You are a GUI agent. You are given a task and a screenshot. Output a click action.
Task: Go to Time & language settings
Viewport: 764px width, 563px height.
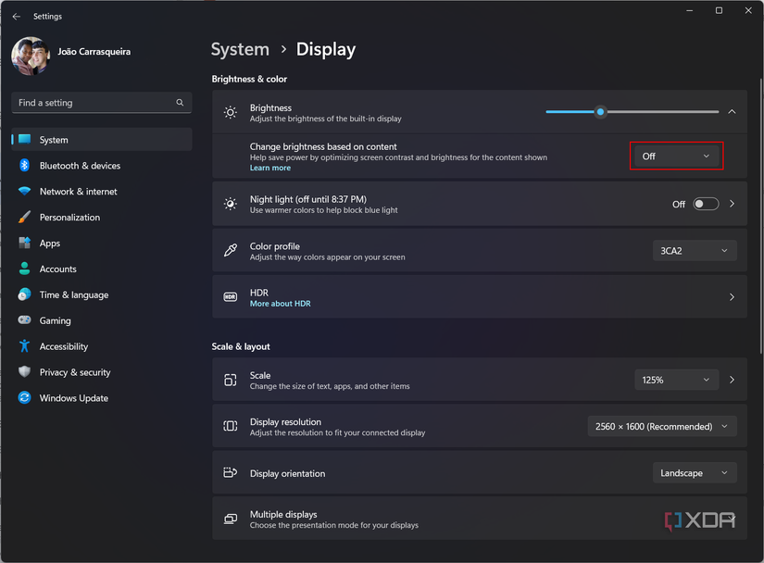point(73,294)
